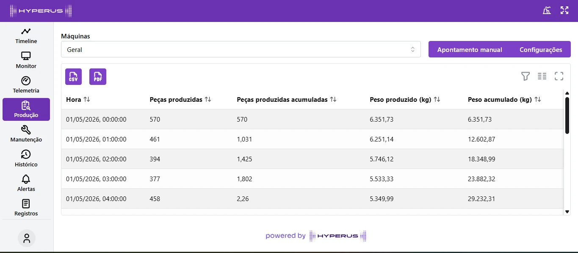
Task: Open the column layout options icon
Action: 542,76
